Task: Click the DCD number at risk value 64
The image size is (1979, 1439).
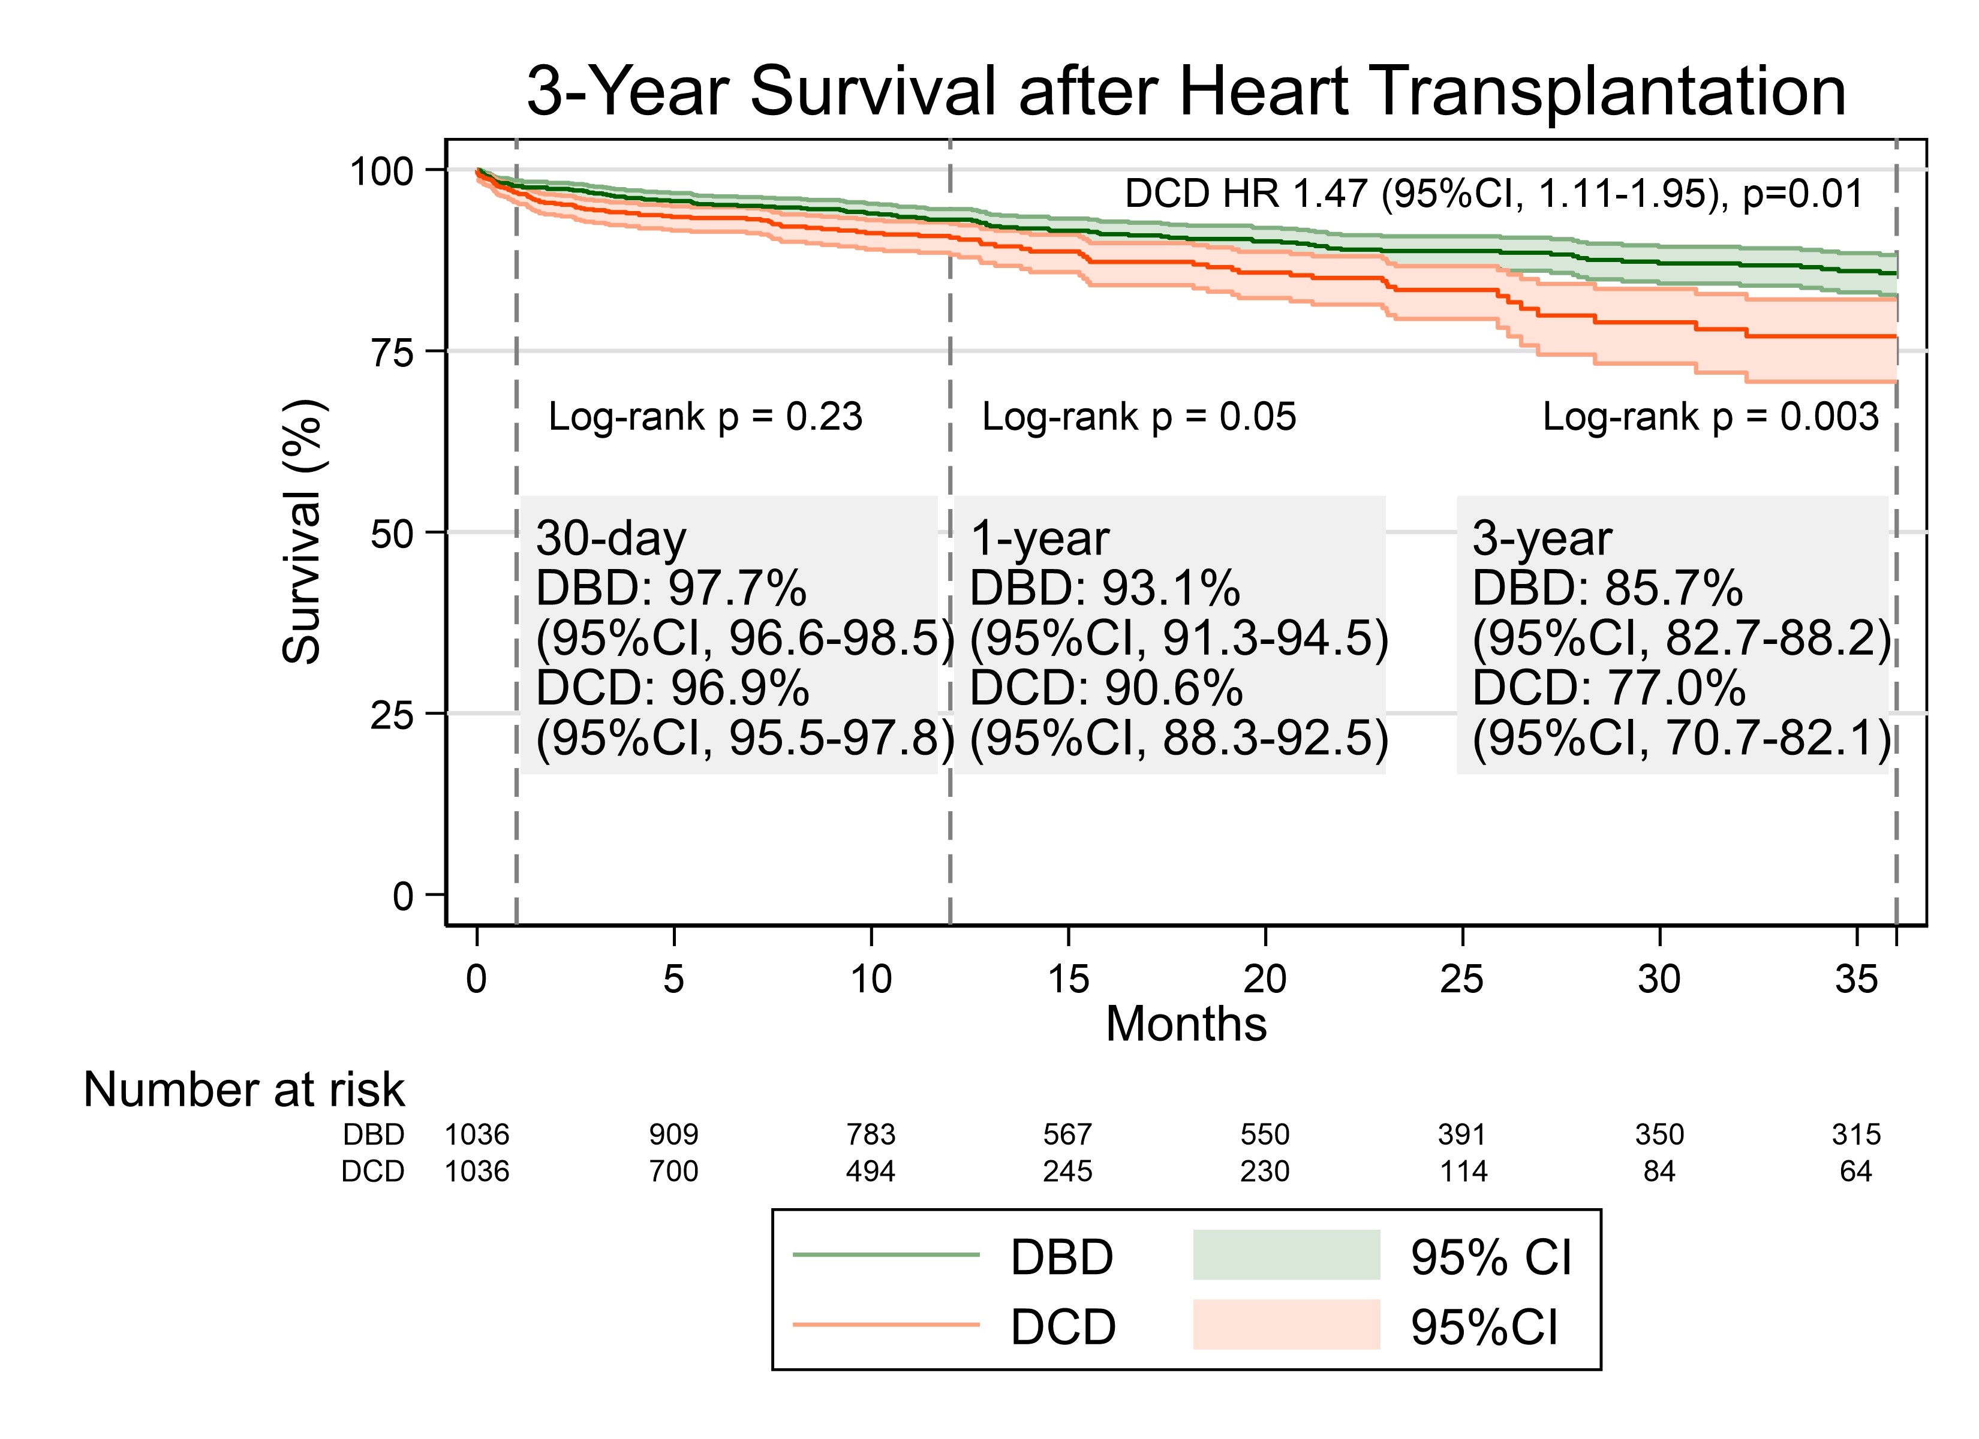Action: (x=1856, y=1171)
